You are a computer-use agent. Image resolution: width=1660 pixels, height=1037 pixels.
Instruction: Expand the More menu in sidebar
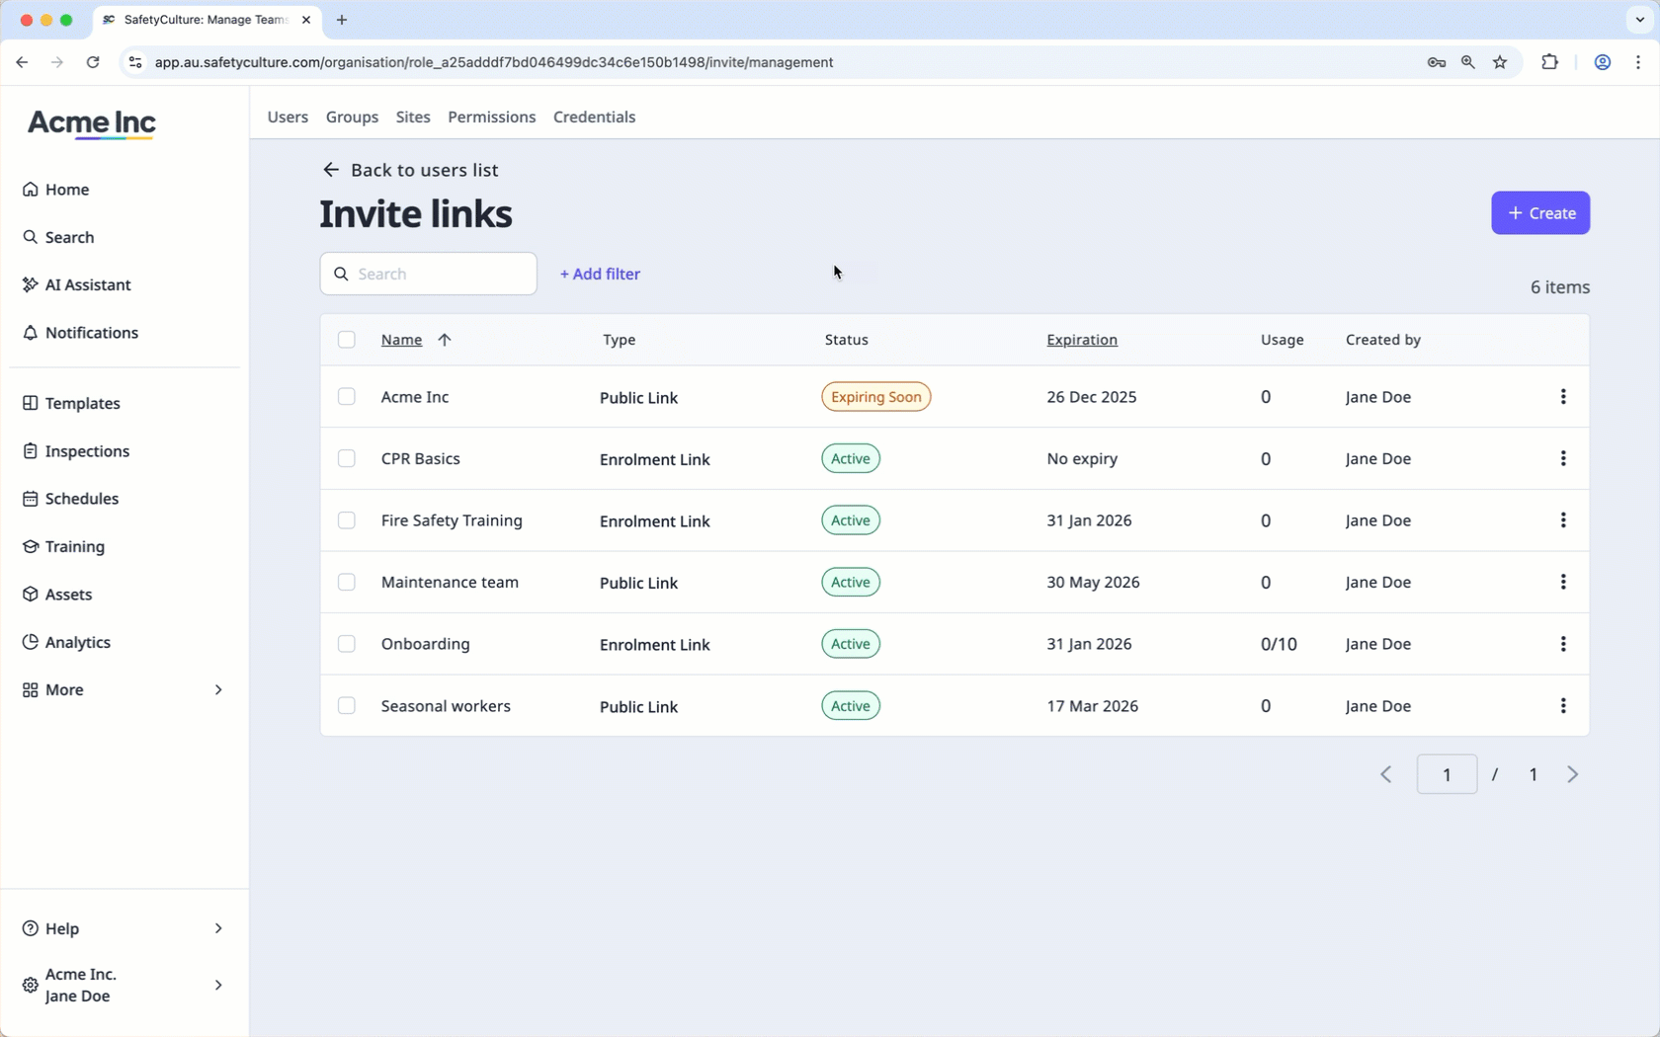click(124, 689)
